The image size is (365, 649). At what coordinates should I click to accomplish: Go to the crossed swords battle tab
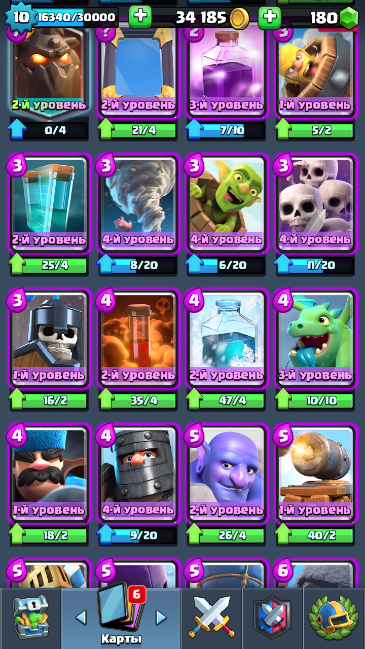coord(211,618)
